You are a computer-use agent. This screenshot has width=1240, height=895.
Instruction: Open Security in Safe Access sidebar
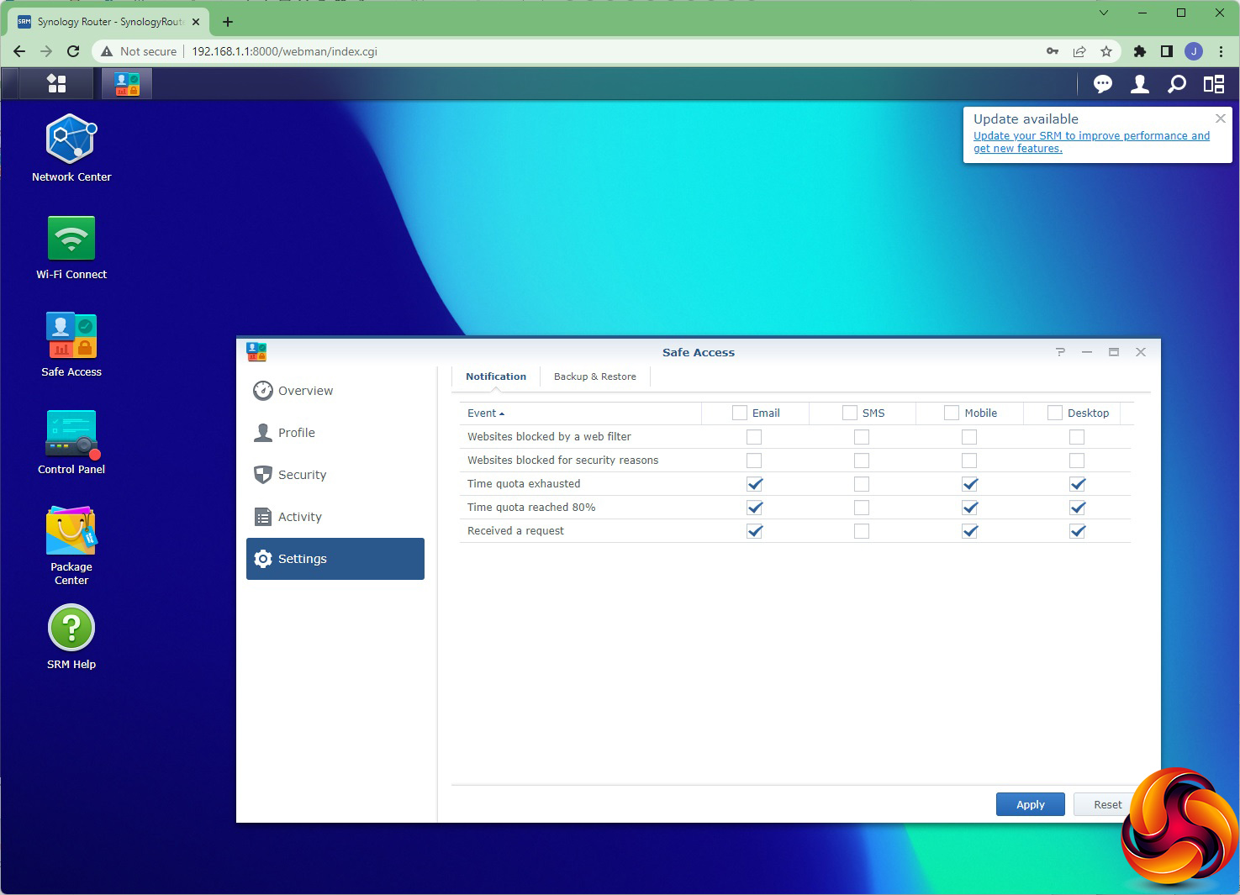335,475
